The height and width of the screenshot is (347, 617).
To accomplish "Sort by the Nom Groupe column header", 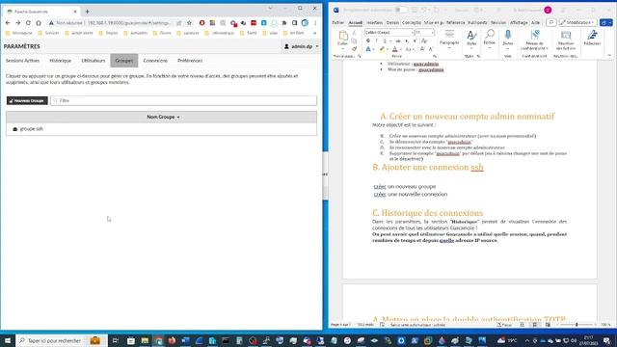I will (x=163, y=117).
